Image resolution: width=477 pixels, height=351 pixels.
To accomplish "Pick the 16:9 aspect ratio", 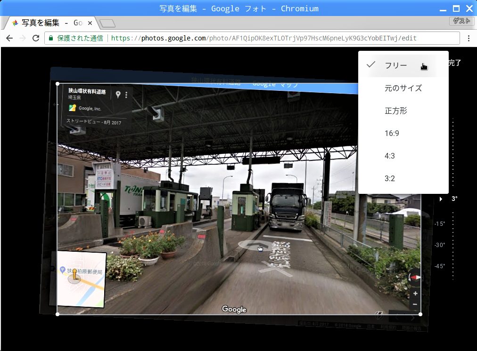I will click(403, 133).
